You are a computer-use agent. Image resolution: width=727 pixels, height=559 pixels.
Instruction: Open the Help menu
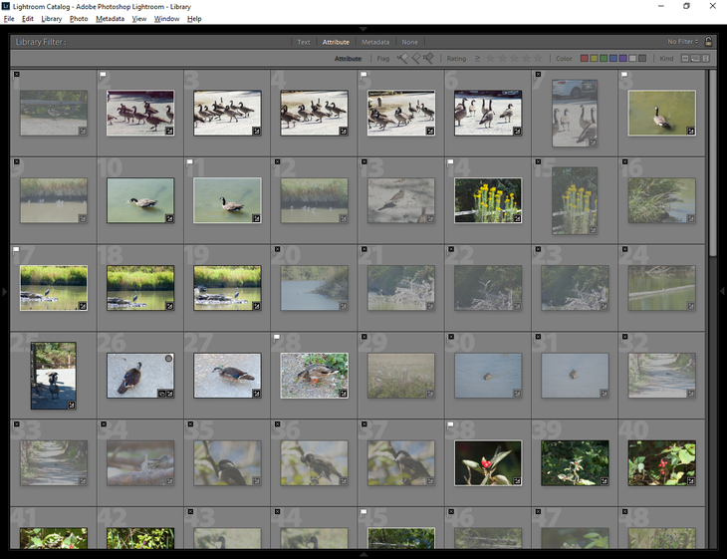tap(194, 19)
